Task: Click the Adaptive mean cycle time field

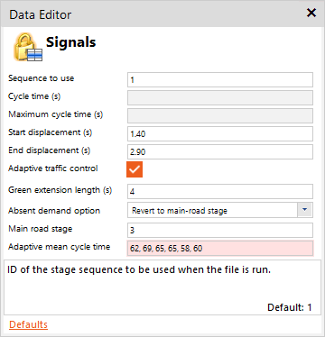Action: pyautogui.click(x=220, y=248)
